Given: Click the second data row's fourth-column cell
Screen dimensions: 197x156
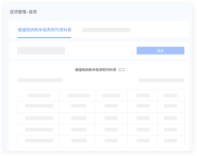Looking at the screenshot, I should [143, 118].
